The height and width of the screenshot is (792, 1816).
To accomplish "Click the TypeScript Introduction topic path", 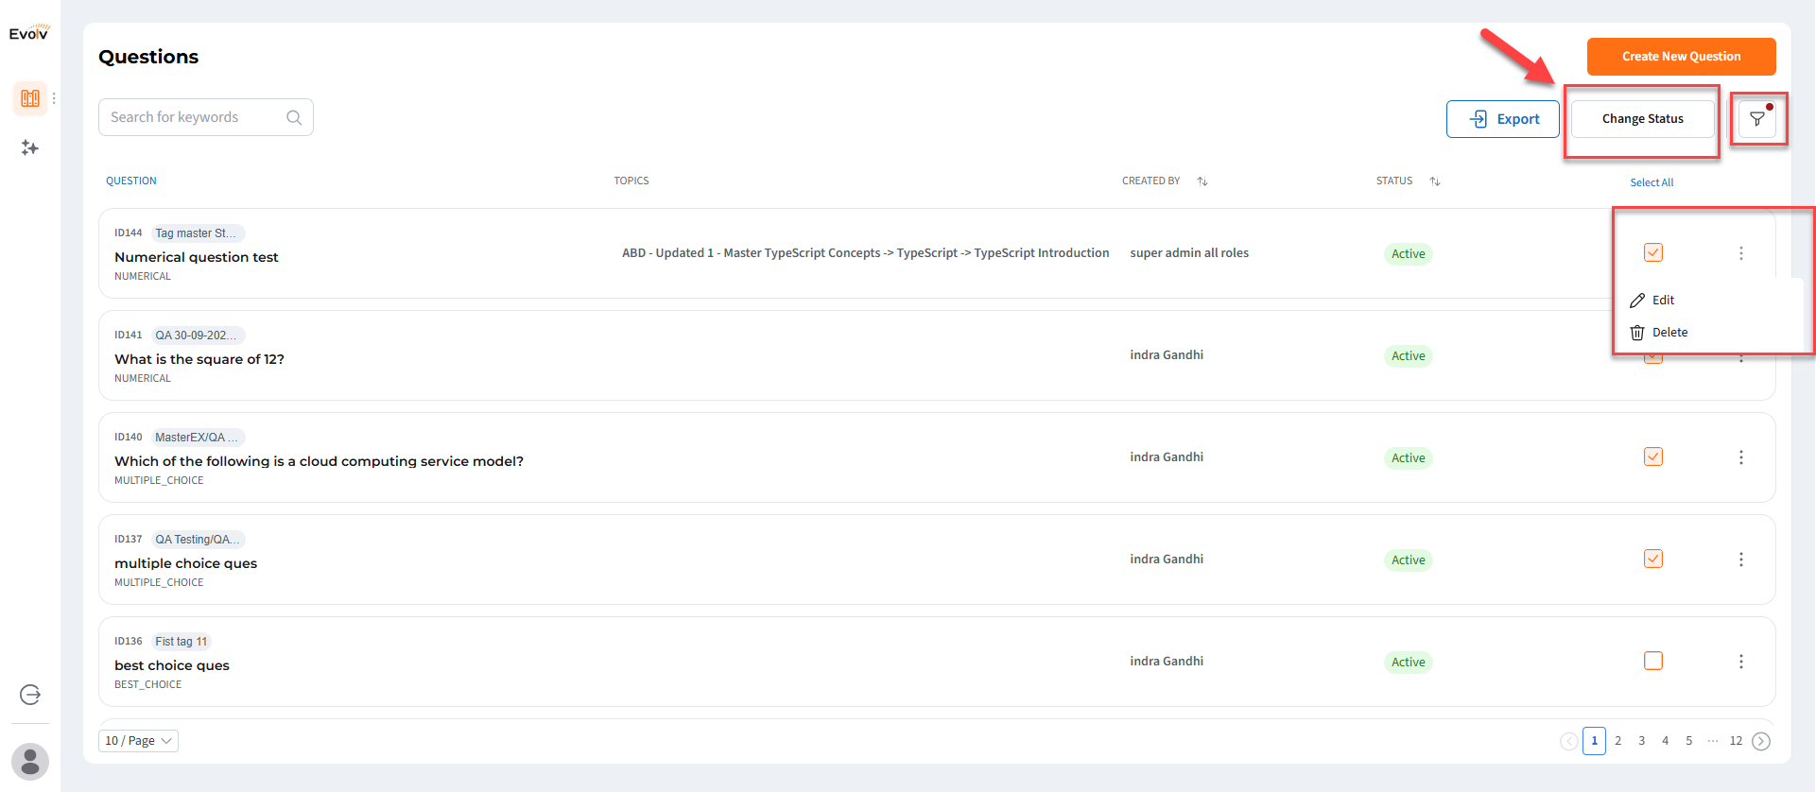I will pyautogui.click(x=866, y=253).
